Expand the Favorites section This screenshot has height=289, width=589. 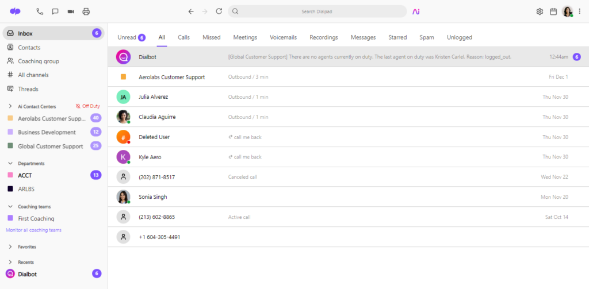(10, 246)
